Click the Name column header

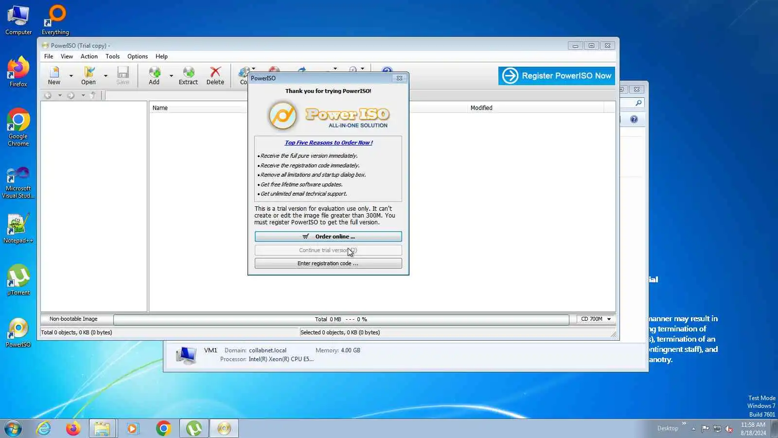click(x=160, y=108)
